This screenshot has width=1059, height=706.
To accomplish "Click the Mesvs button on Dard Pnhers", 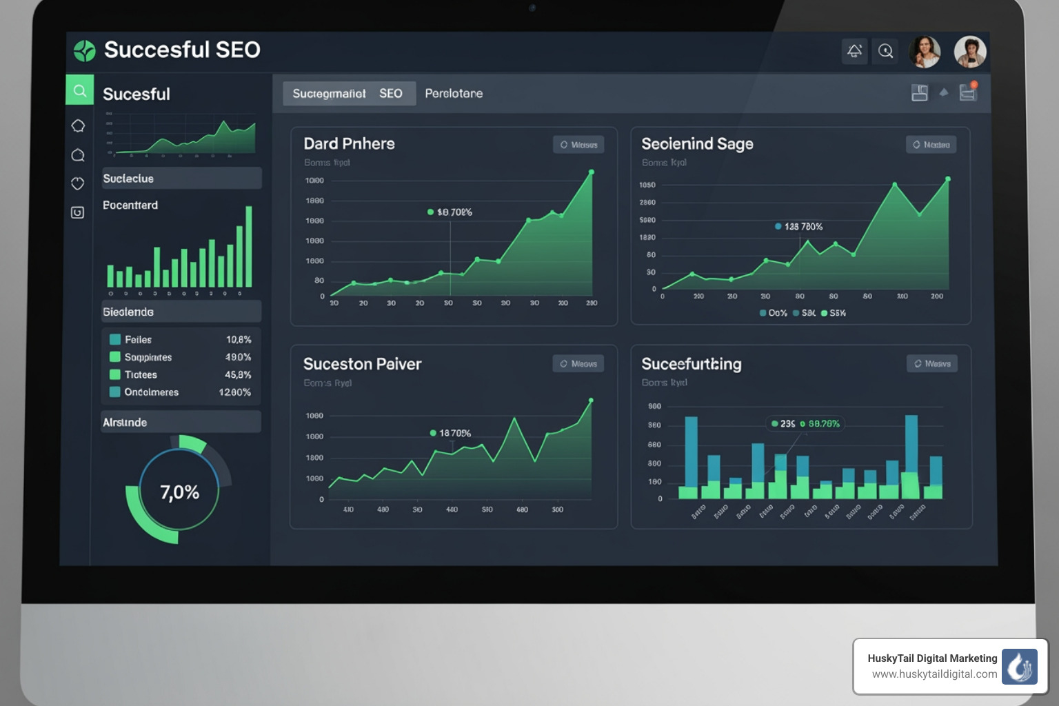I will (578, 145).
